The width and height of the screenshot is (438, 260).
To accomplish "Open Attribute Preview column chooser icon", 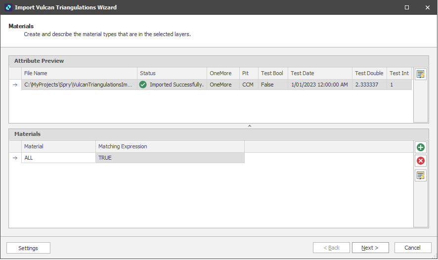I will coord(421,74).
